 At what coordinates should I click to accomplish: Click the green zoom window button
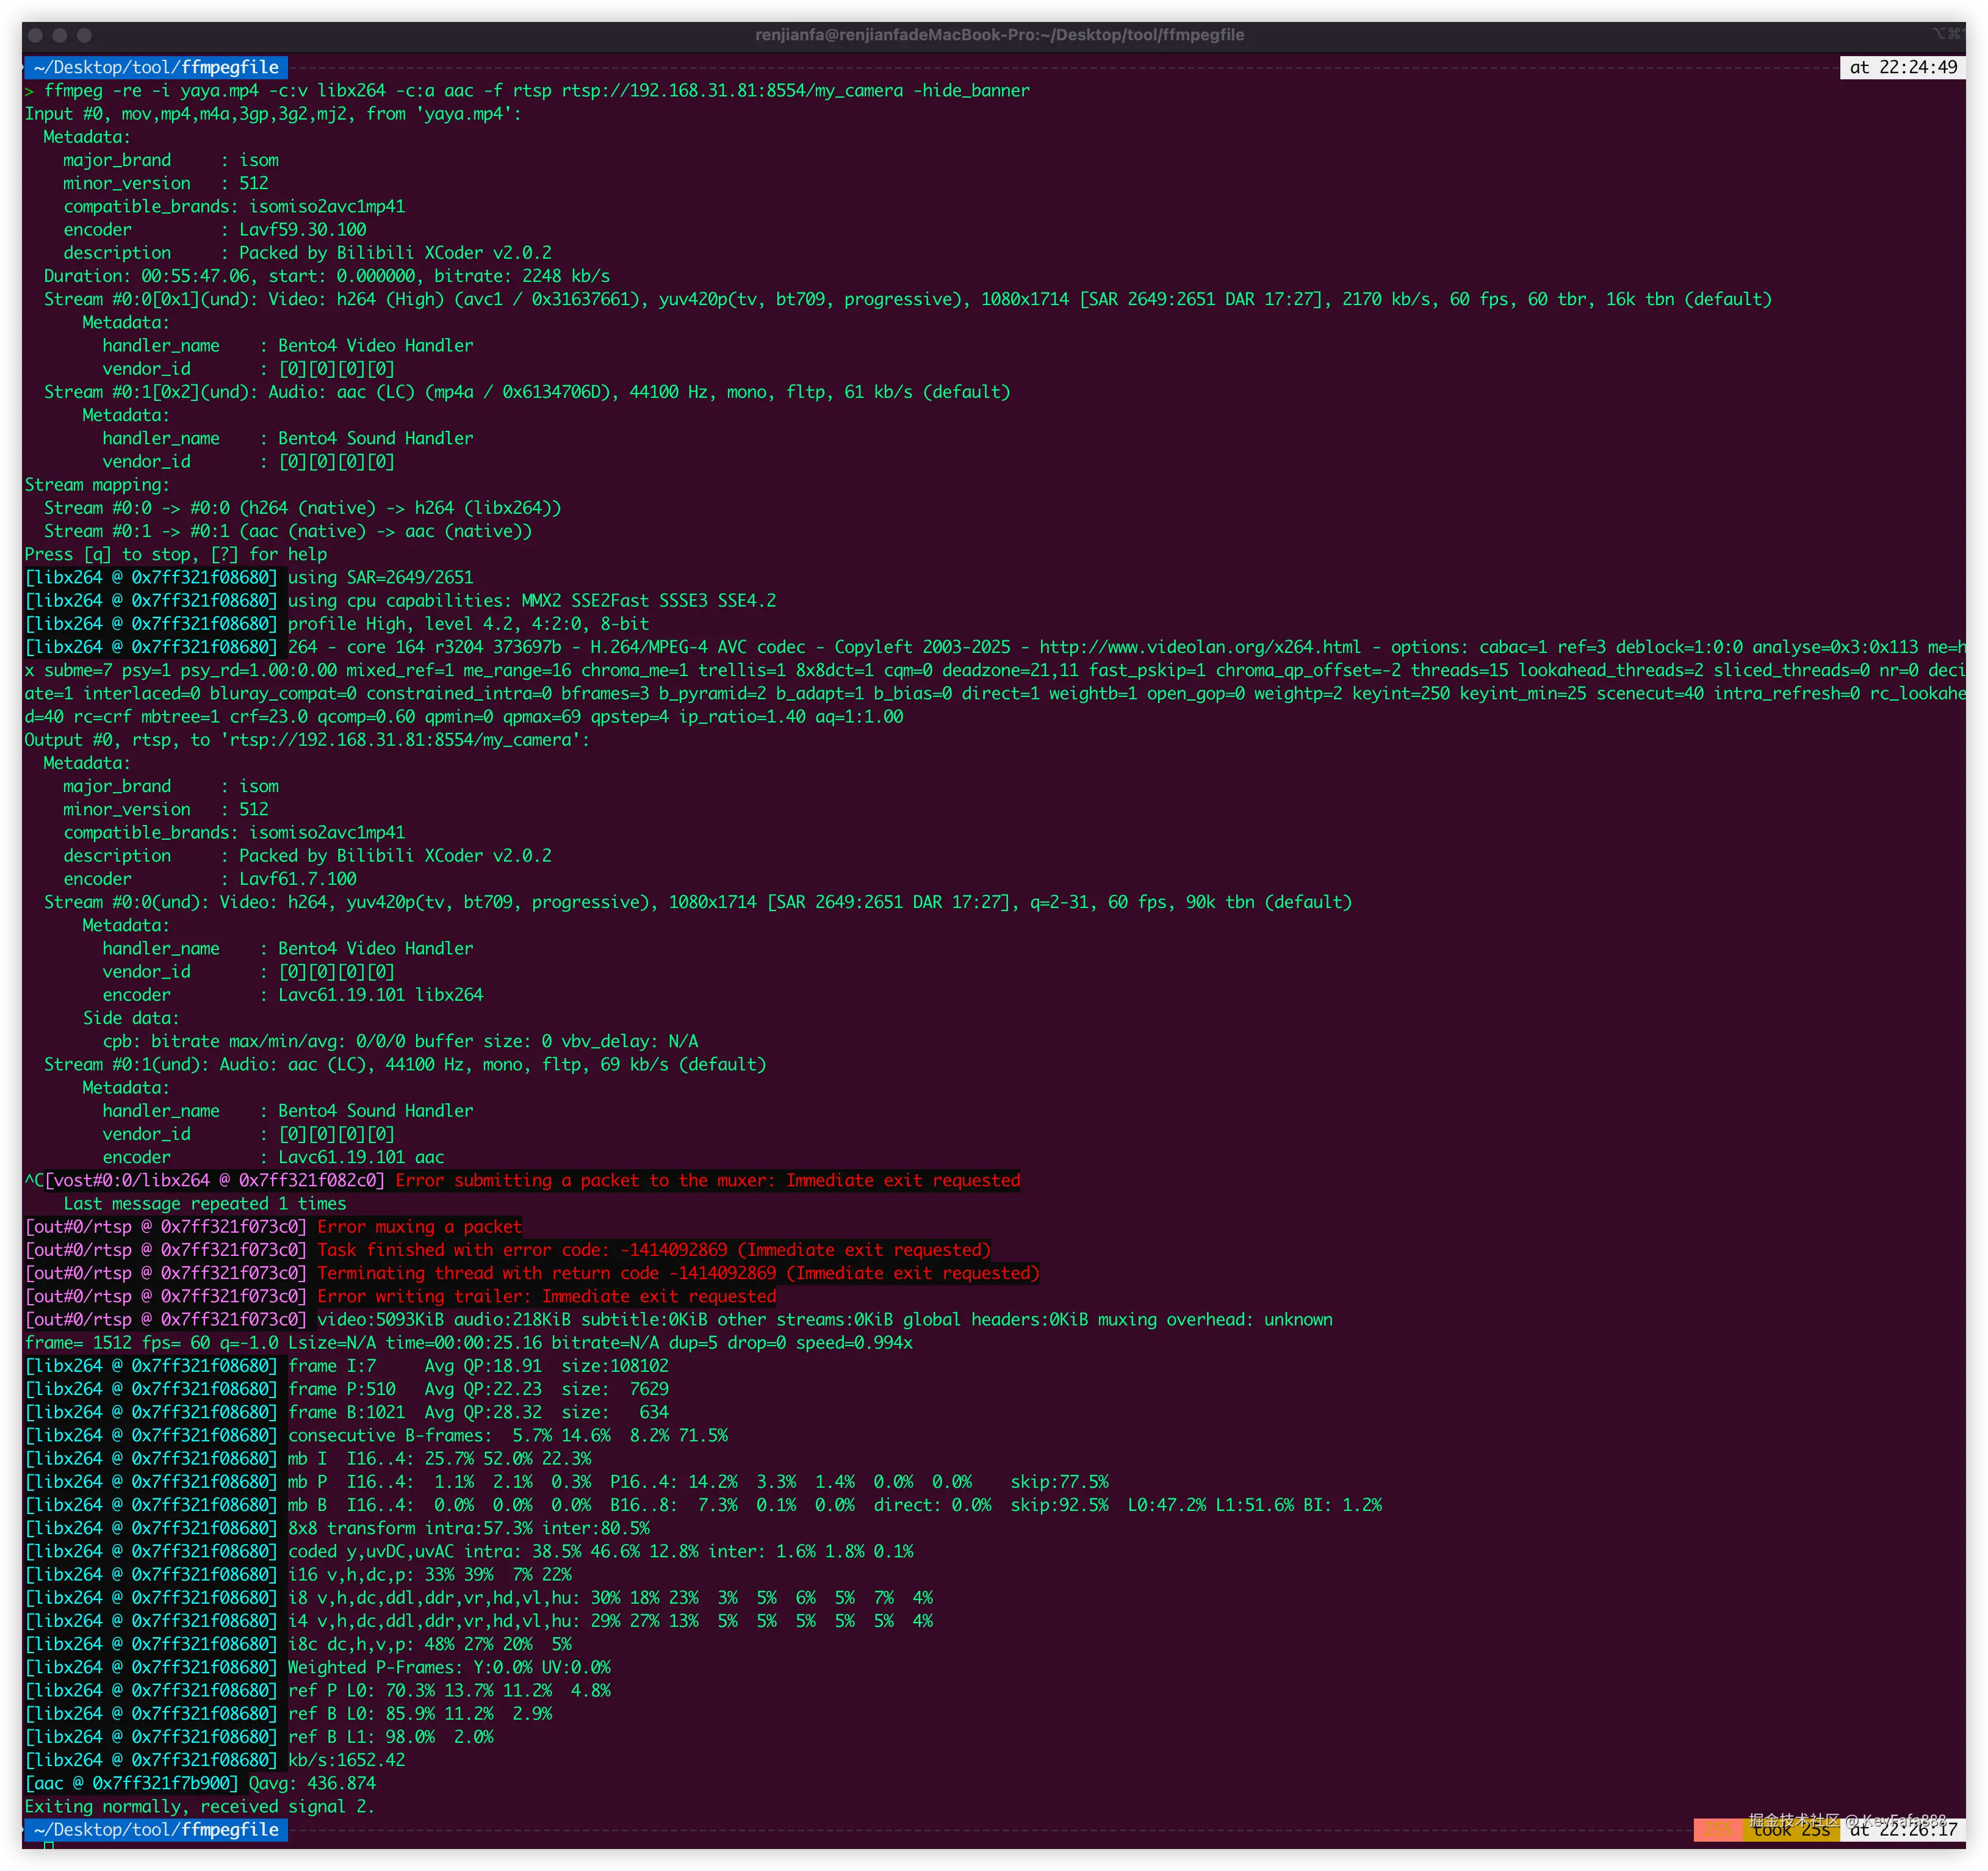tap(84, 35)
